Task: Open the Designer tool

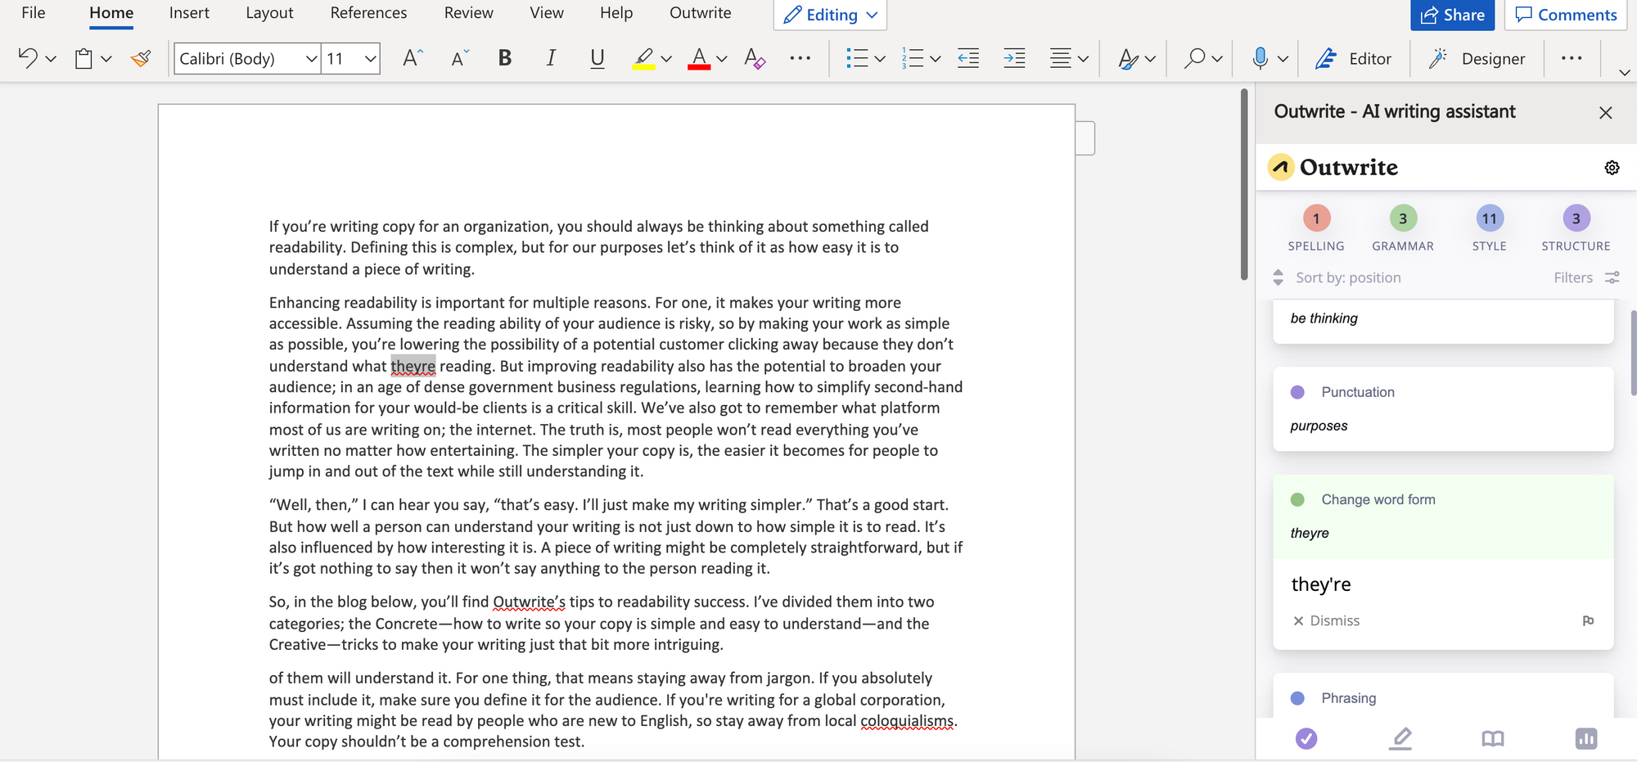Action: [1477, 57]
